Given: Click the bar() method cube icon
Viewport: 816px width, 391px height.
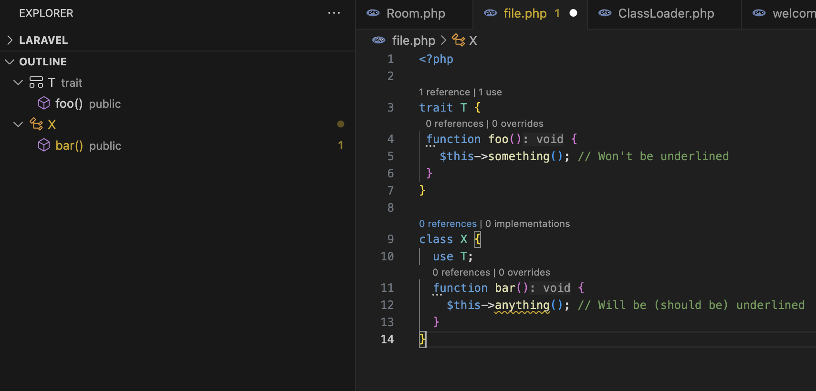Looking at the screenshot, I should 44,145.
